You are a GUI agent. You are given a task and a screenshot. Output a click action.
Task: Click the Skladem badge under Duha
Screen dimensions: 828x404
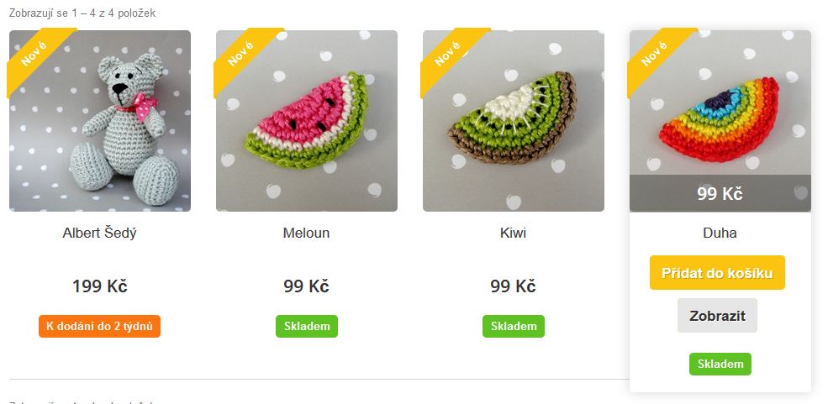coord(720,364)
